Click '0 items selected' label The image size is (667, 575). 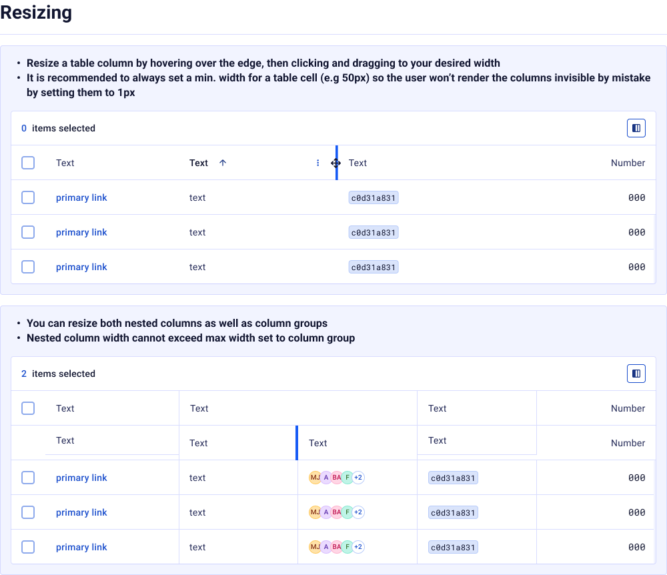pos(58,128)
